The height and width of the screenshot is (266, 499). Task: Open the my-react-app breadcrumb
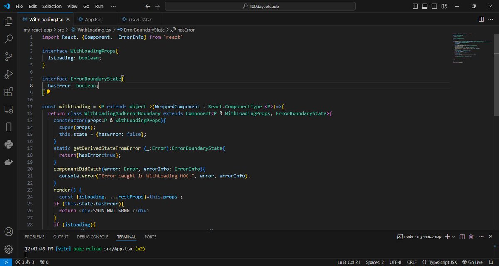(38, 30)
